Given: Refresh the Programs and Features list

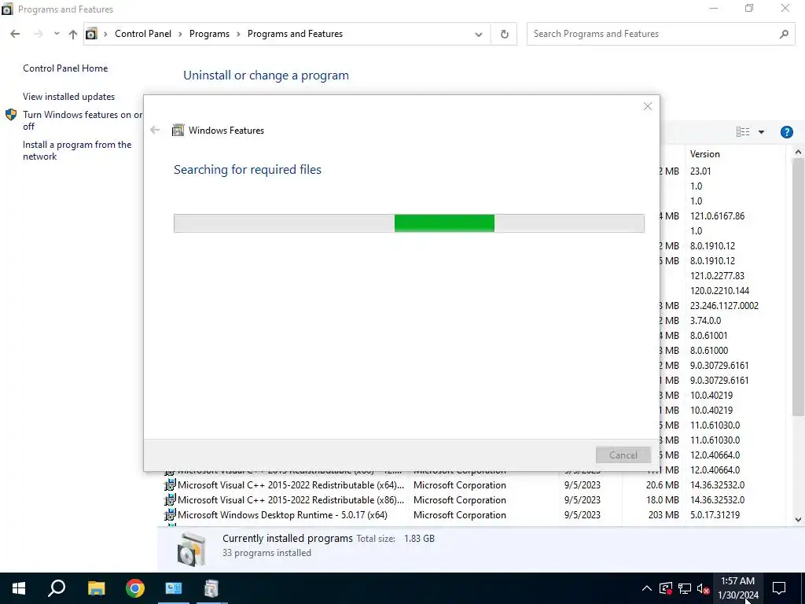Looking at the screenshot, I should pyautogui.click(x=504, y=34).
